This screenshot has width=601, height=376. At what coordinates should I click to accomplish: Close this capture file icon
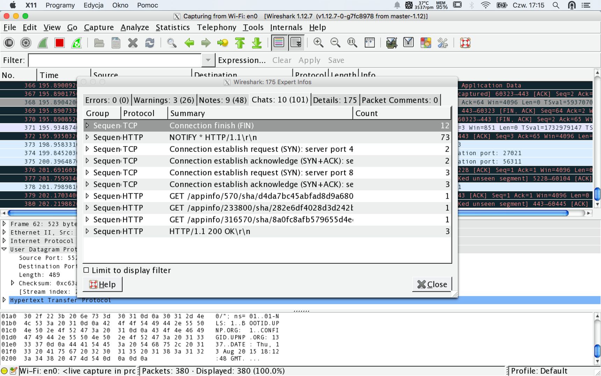133,43
